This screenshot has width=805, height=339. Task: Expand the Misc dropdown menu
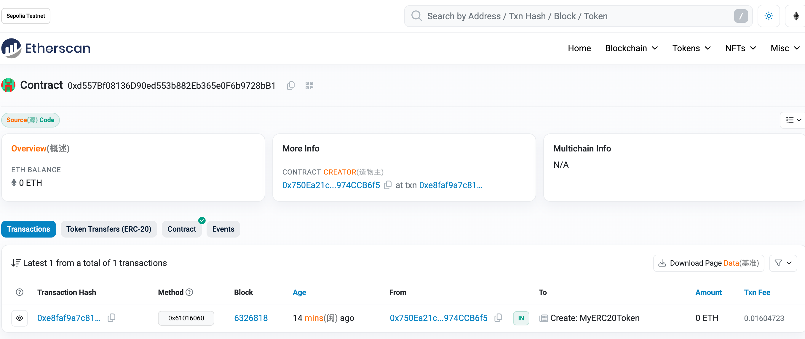coord(785,48)
